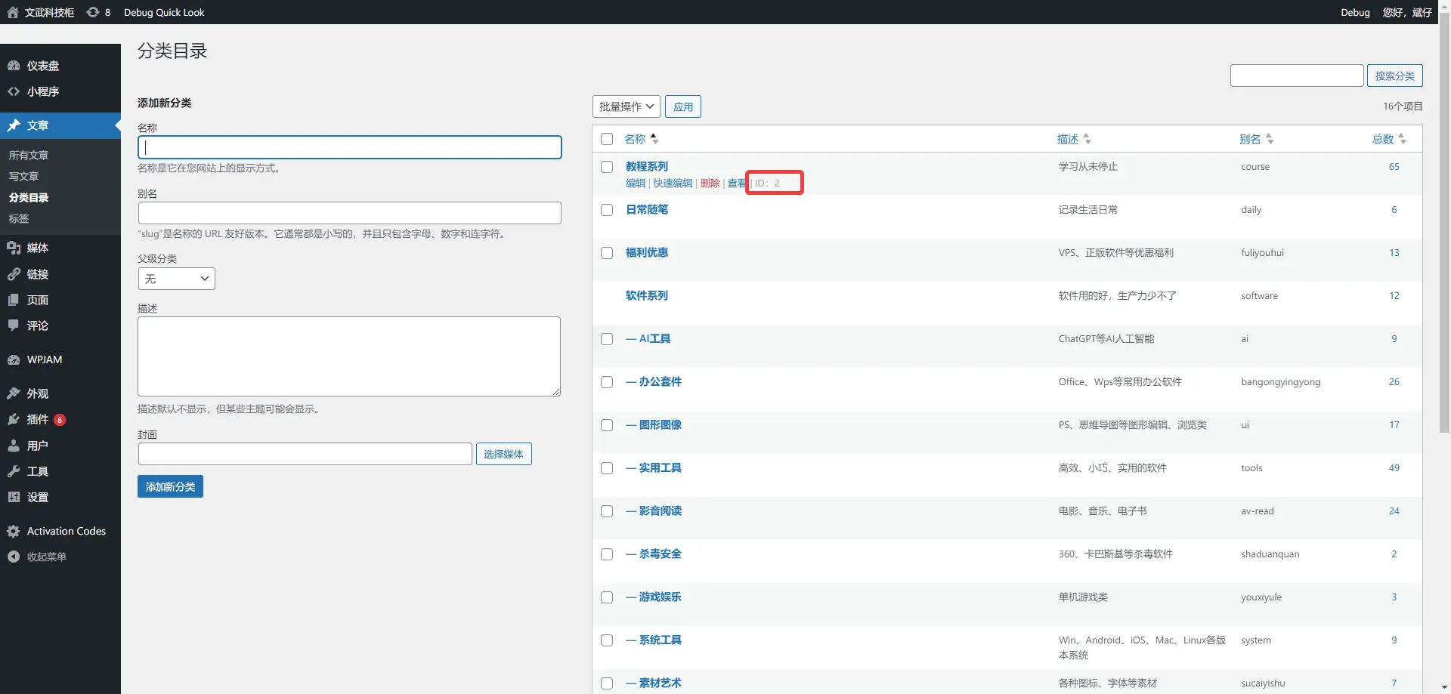Click the 文章 pin icon
Screen dimensions: 1451x694
(x=14, y=125)
